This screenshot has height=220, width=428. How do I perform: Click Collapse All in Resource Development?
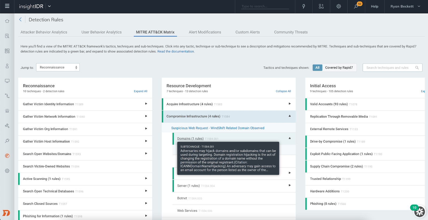pyautogui.click(x=283, y=91)
